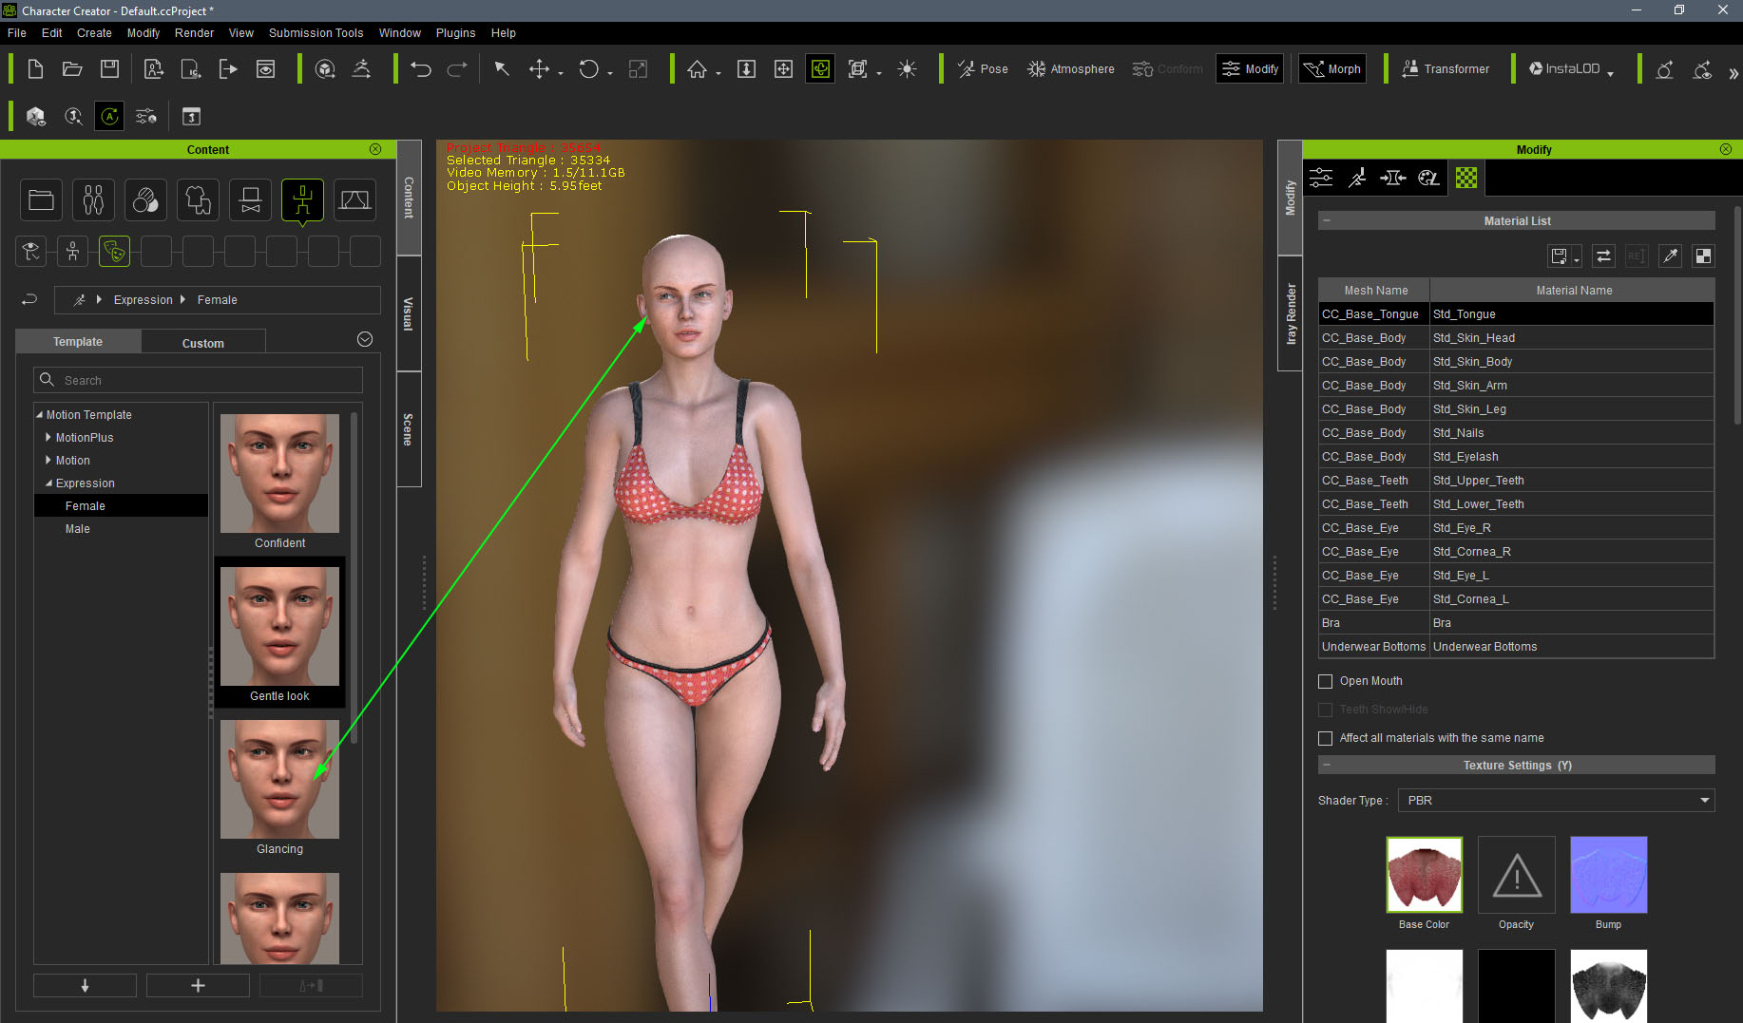Click the Content search field
The width and height of the screenshot is (1743, 1023).
[x=198, y=380]
